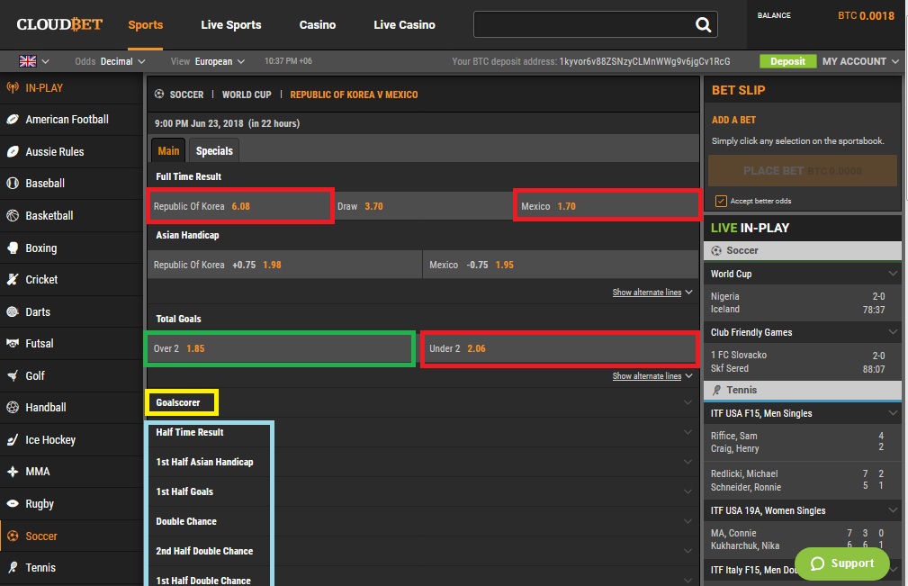This screenshot has width=908, height=586.
Task: Click the green Deposit button
Action: tap(787, 61)
